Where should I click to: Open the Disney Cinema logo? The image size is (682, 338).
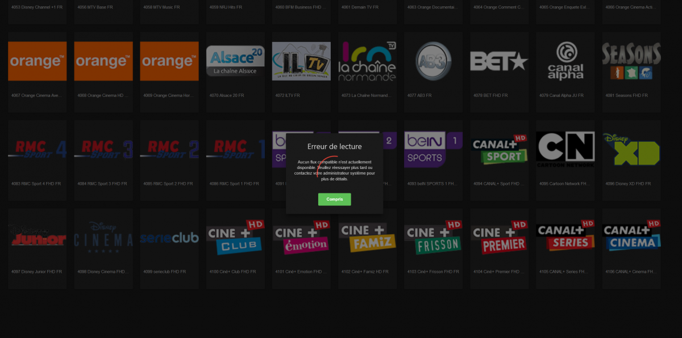click(x=103, y=238)
